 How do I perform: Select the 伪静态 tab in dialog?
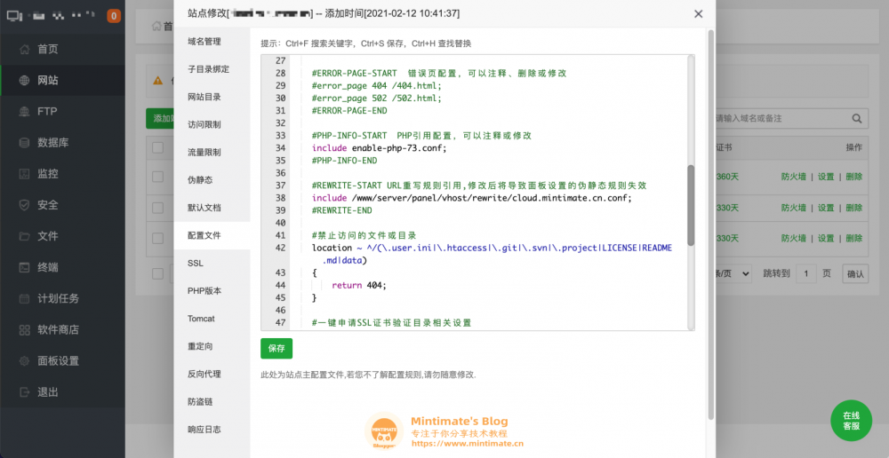(200, 180)
